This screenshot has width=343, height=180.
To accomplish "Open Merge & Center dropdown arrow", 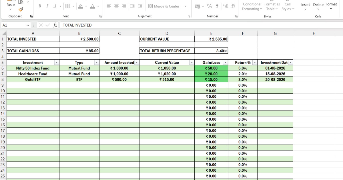I will (x=185, y=6).
